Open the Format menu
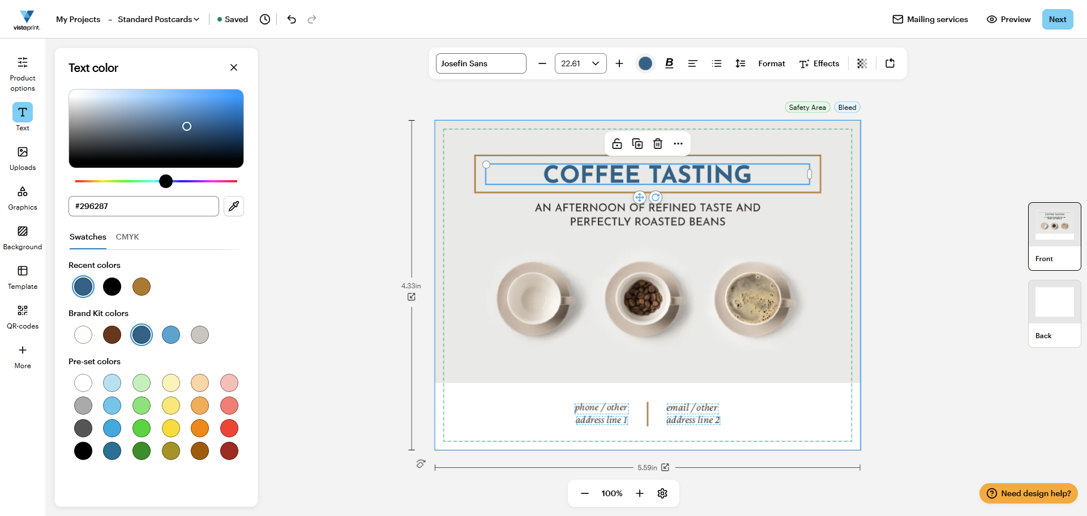The image size is (1087, 516). coord(772,63)
